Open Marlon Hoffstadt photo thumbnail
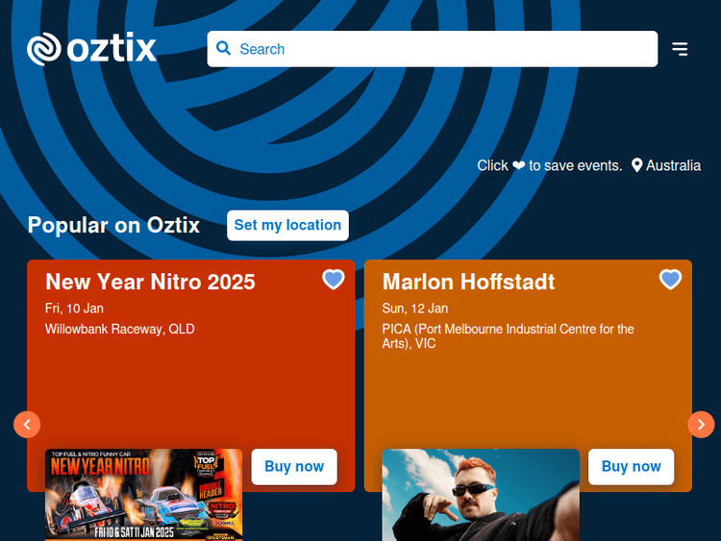 (481, 495)
